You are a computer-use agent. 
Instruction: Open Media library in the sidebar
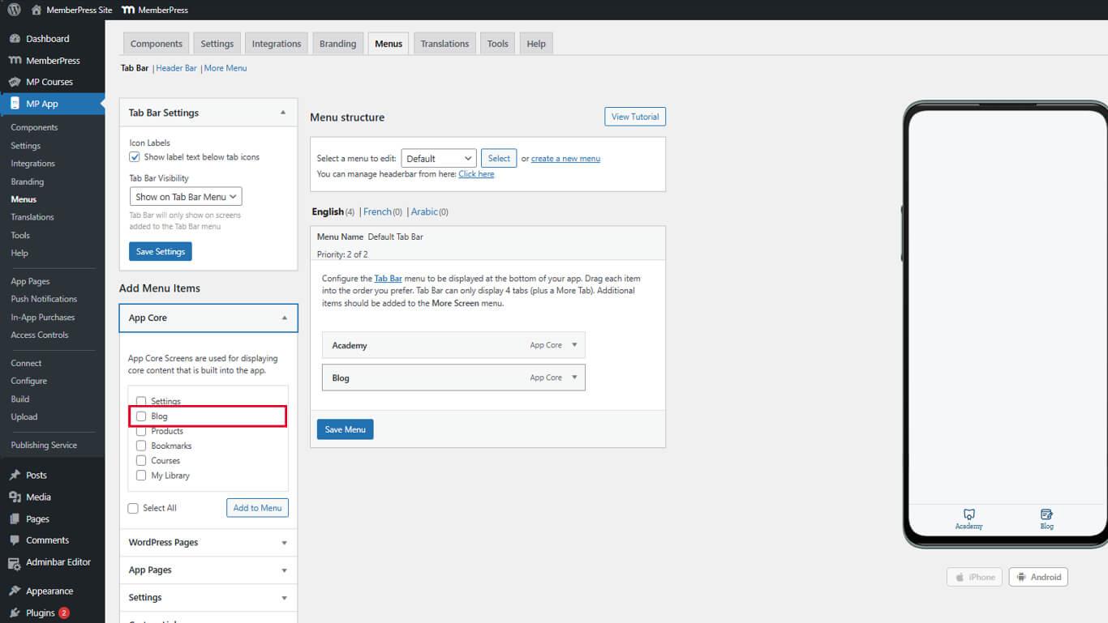[x=37, y=497]
